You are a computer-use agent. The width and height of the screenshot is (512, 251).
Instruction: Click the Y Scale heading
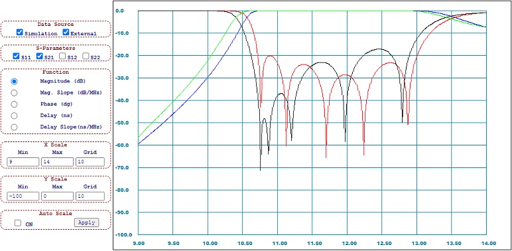point(56,179)
